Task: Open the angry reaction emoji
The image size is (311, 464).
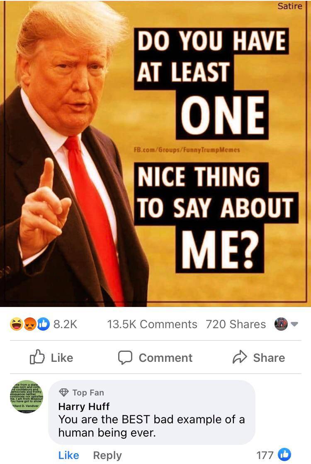Action: (29, 324)
